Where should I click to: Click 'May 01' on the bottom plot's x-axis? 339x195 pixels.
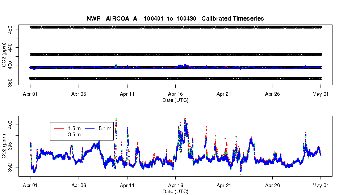pos(321,185)
